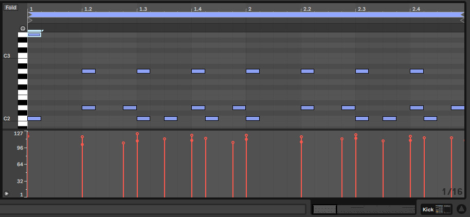Select the upper-row note starting at 2.2

(x=308, y=71)
